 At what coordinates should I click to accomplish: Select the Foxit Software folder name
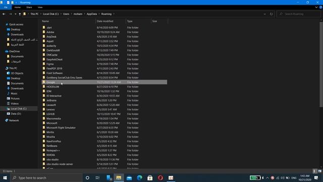click(55, 73)
